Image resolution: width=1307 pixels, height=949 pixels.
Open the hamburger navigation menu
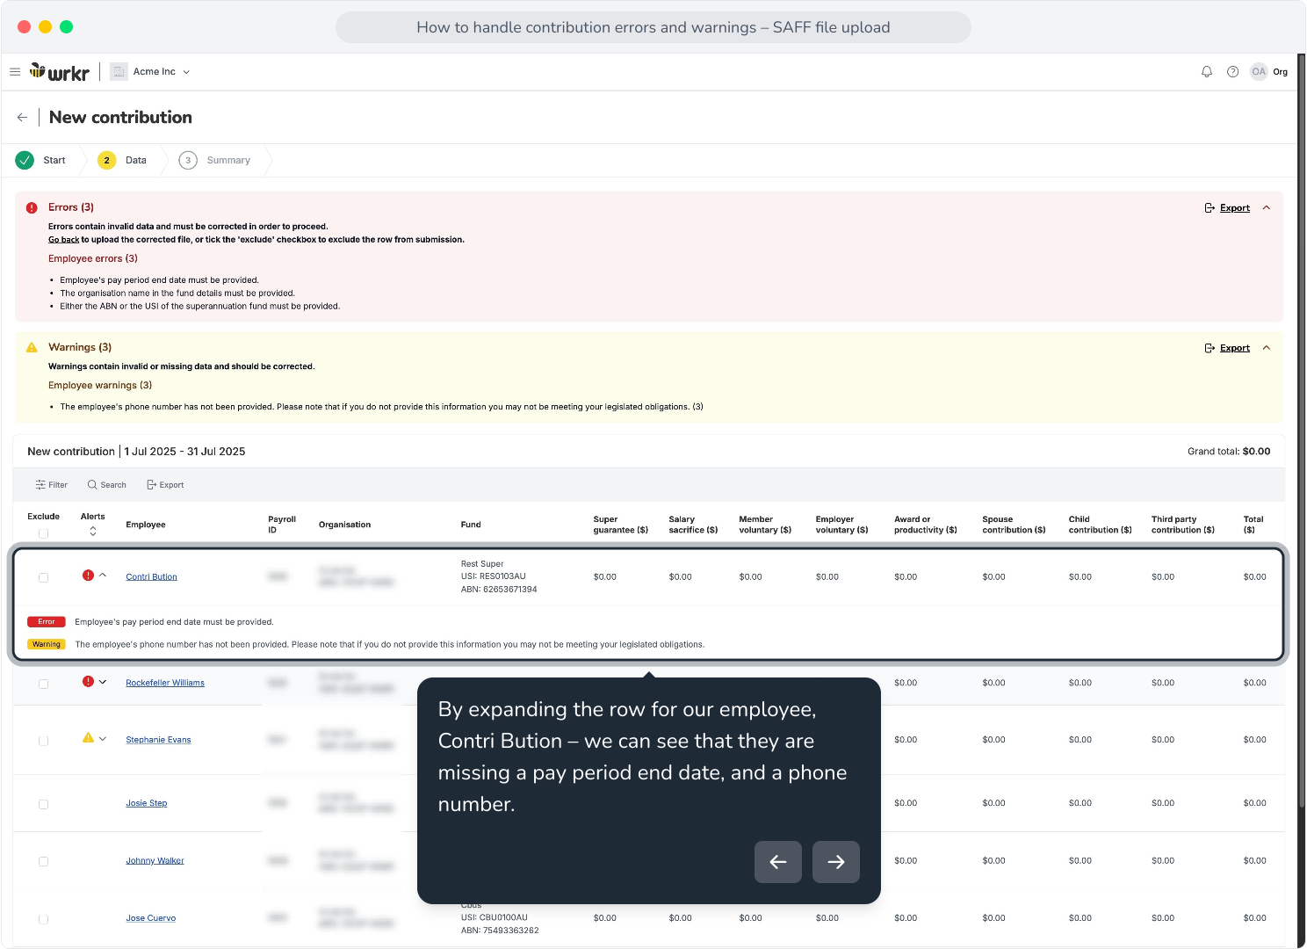coord(15,72)
